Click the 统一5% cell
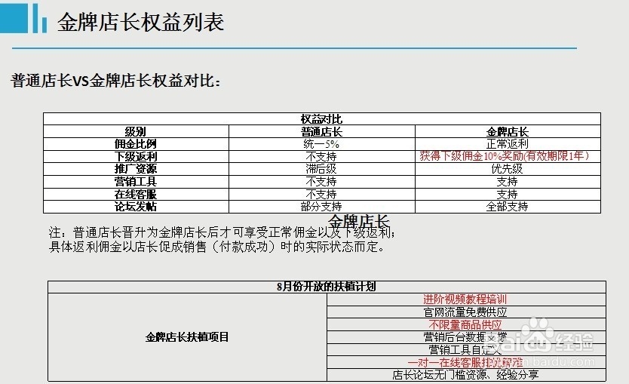The width and height of the screenshot is (629, 384). 322,143
